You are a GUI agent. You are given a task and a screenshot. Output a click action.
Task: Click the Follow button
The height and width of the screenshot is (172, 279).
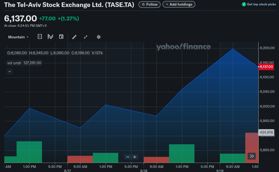coord(150,5)
